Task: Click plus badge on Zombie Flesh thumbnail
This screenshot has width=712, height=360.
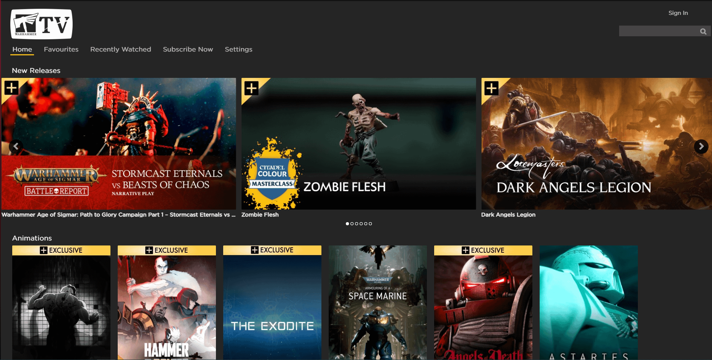Action: tap(251, 88)
